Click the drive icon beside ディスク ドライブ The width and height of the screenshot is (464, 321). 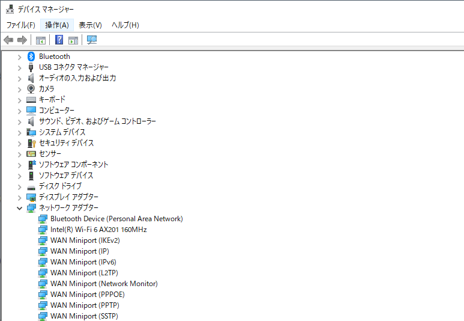coord(31,188)
